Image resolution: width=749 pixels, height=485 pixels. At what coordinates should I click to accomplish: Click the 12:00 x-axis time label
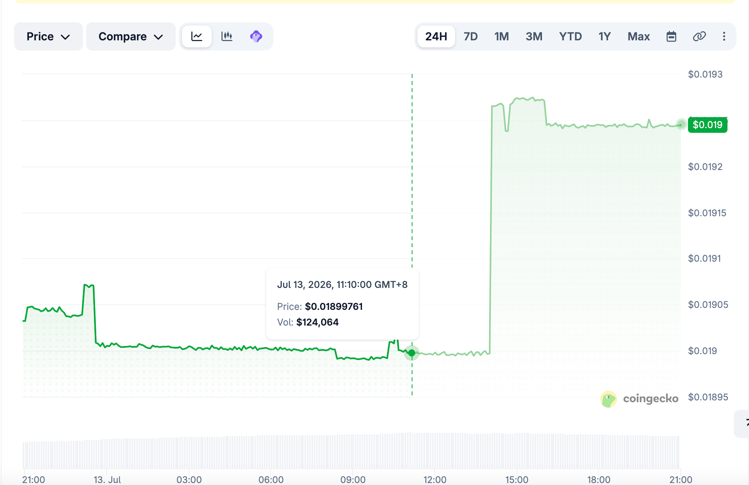pos(435,480)
